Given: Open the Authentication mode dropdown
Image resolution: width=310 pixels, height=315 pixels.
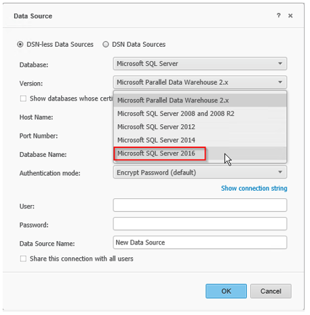Looking at the screenshot, I should tap(200, 172).
